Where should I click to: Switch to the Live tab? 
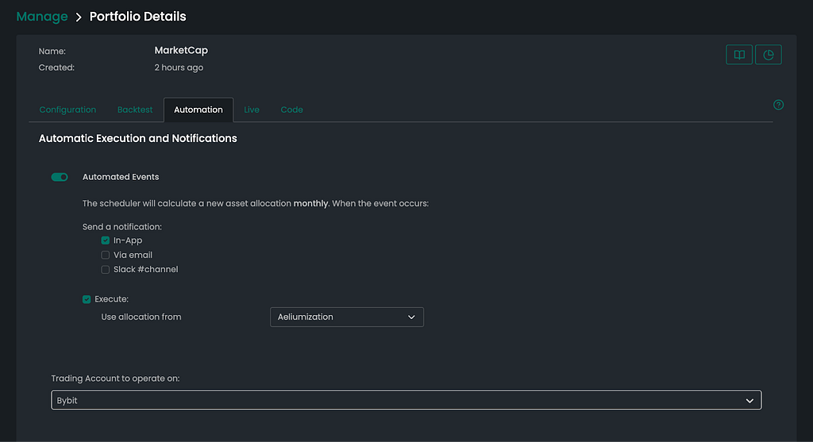coord(252,110)
